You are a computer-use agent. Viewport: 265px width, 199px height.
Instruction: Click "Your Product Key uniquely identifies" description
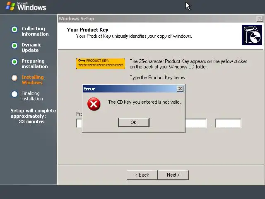pos(134,36)
